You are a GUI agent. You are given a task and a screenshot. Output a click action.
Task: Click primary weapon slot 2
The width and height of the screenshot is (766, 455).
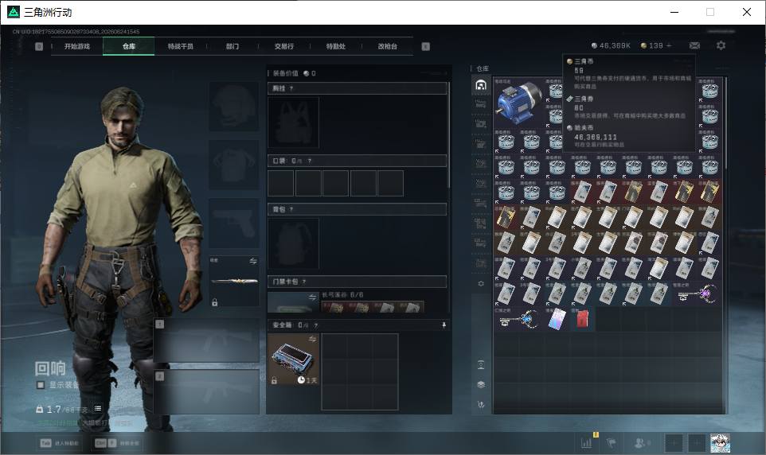[207, 392]
